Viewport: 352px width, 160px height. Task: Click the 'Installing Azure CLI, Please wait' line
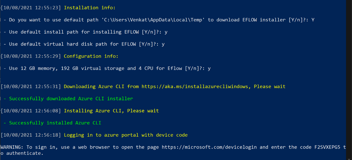[111, 111]
